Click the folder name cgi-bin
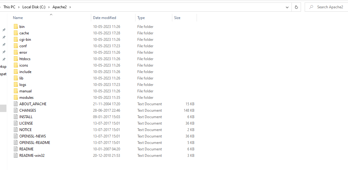Viewport: 348px width, 170px height. point(25,40)
